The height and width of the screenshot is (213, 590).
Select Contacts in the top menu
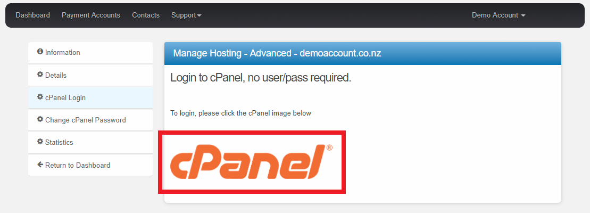[x=146, y=15]
